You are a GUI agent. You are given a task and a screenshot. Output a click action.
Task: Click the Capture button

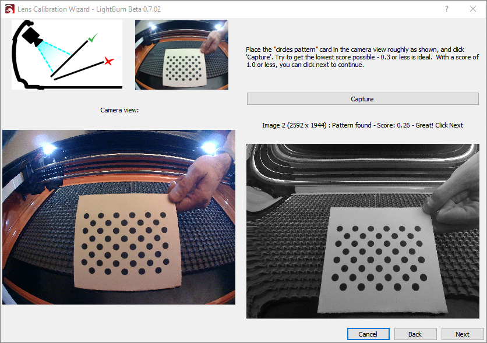(x=362, y=99)
